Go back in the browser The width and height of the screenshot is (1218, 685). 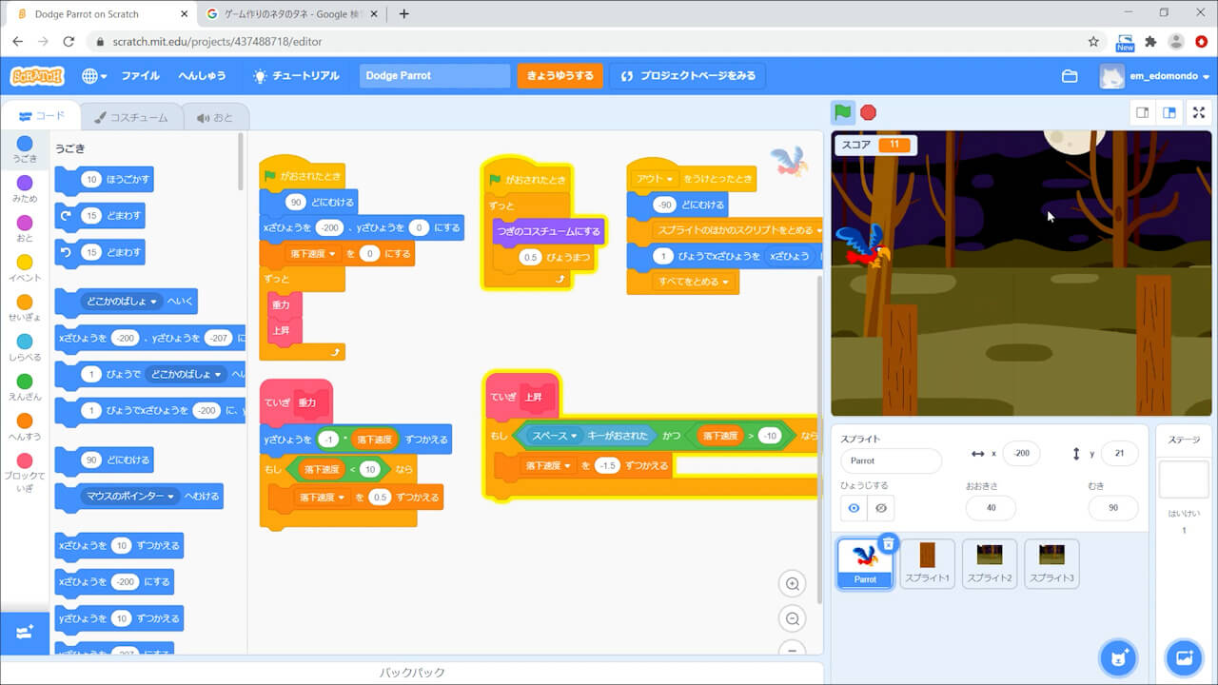click(17, 42)
